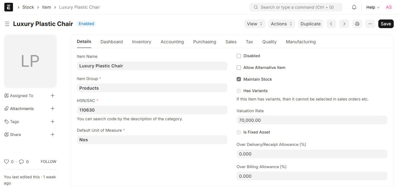
Task: Click the ERPNext home logo
Action: [9, 7]
